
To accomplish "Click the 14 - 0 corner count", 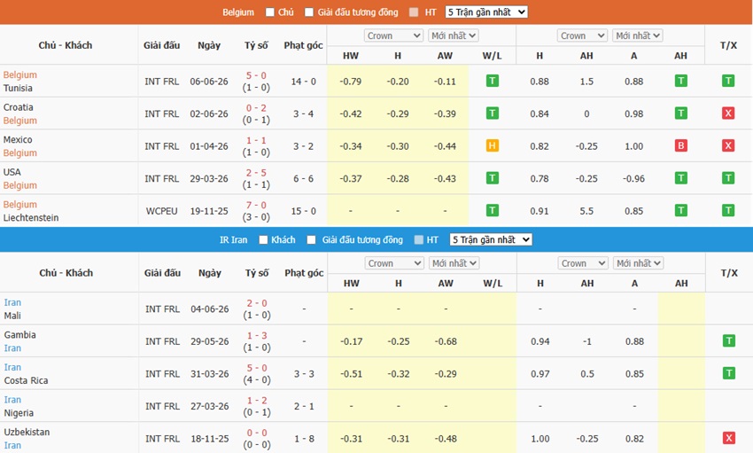I will (304, 82).
